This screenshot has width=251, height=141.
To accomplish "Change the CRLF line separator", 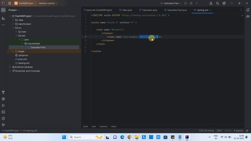I will pos(219,130).
